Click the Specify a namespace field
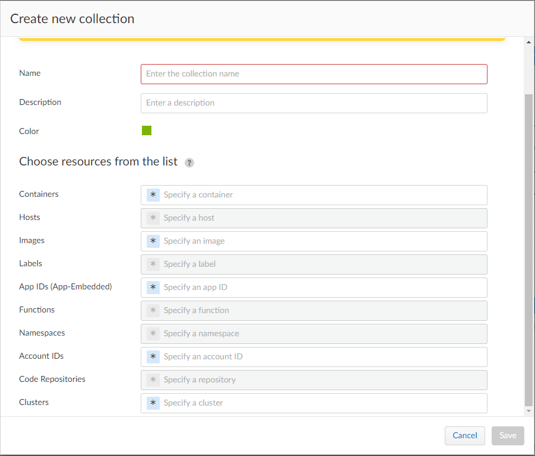The image size is (535, 456). (x=324, y=334)
